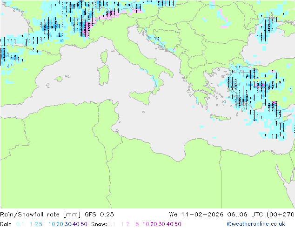
Task: Click the snow legend value 10
Action: point(146,224)
